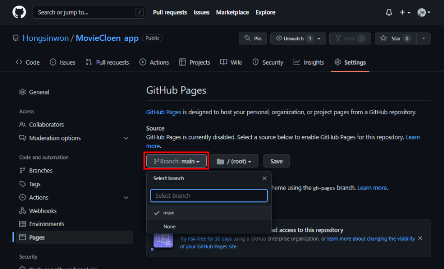444x269 pixels.
Task: Open the user avatar menu
Action: pos(424,12)
